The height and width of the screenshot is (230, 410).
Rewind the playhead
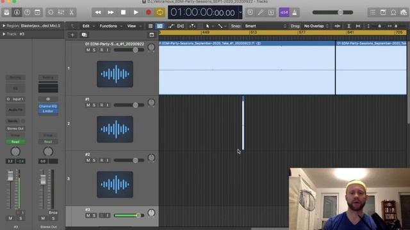(98, 12)
